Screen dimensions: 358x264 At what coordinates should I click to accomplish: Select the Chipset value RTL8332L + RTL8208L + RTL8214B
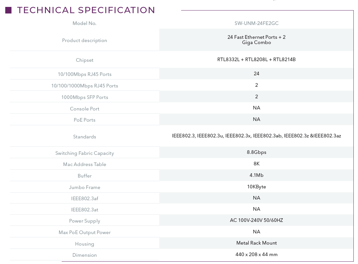click(256, 60)
